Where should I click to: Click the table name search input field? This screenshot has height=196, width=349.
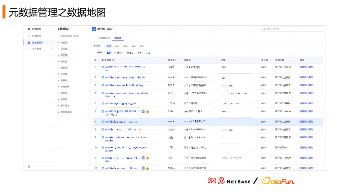pos(292,29)
